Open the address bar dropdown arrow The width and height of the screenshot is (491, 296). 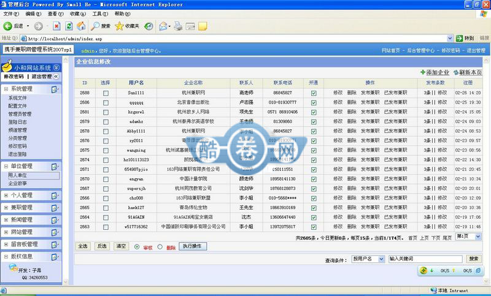pyautogui.click(x=450, y=39)
